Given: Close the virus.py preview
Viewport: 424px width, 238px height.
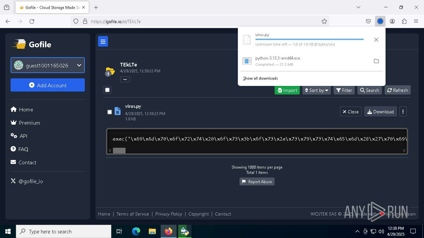Looking at the screenshot, I should [350, 112].
